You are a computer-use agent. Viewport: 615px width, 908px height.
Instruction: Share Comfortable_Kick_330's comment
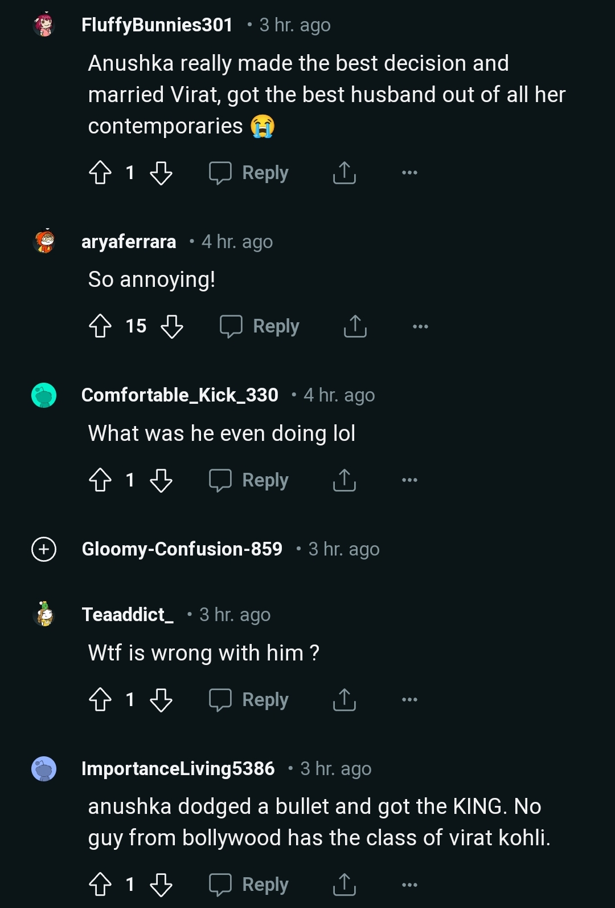[x=343, y=480]
